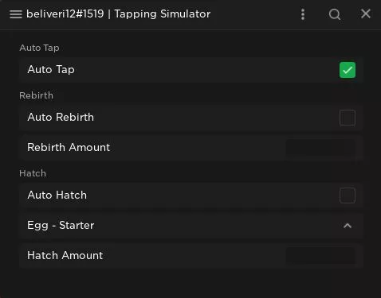
Task: Click the Auto Rebirth row label
Action: pyautogui.click(x=61, y=117)
